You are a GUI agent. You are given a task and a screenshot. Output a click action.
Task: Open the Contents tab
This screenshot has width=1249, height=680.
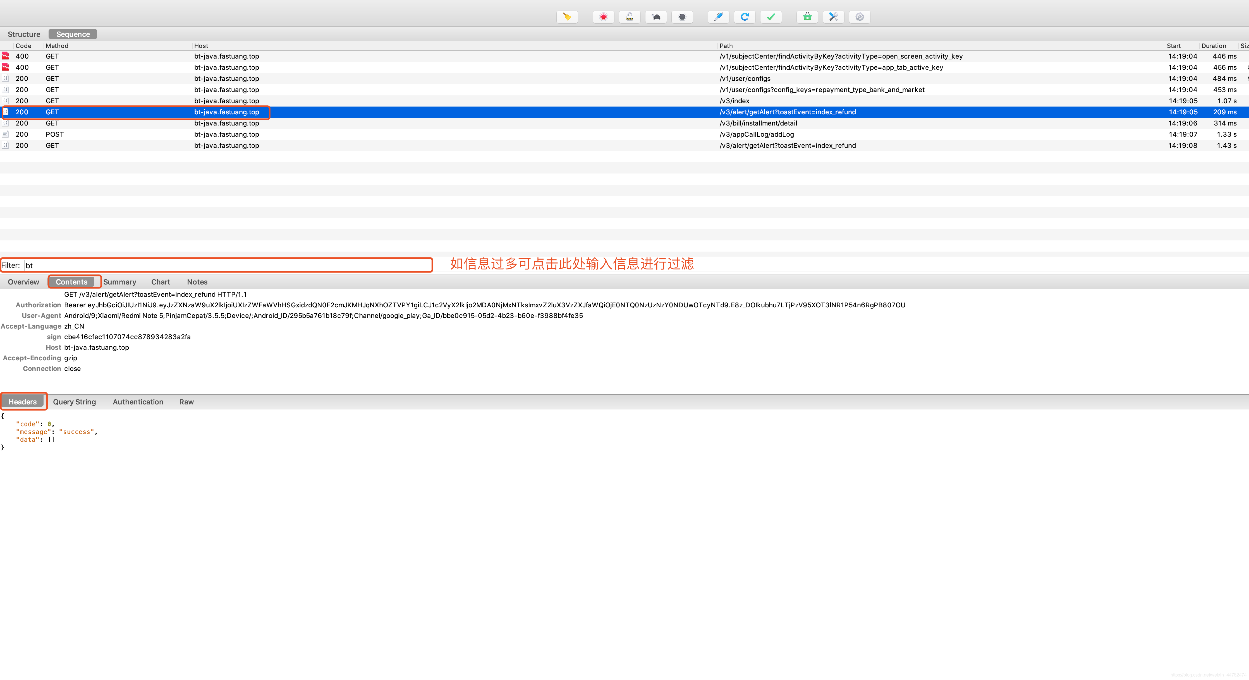[x=71, y=282]
